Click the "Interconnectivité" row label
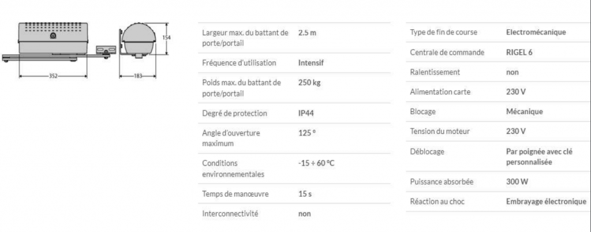 [x=230, y=214]
